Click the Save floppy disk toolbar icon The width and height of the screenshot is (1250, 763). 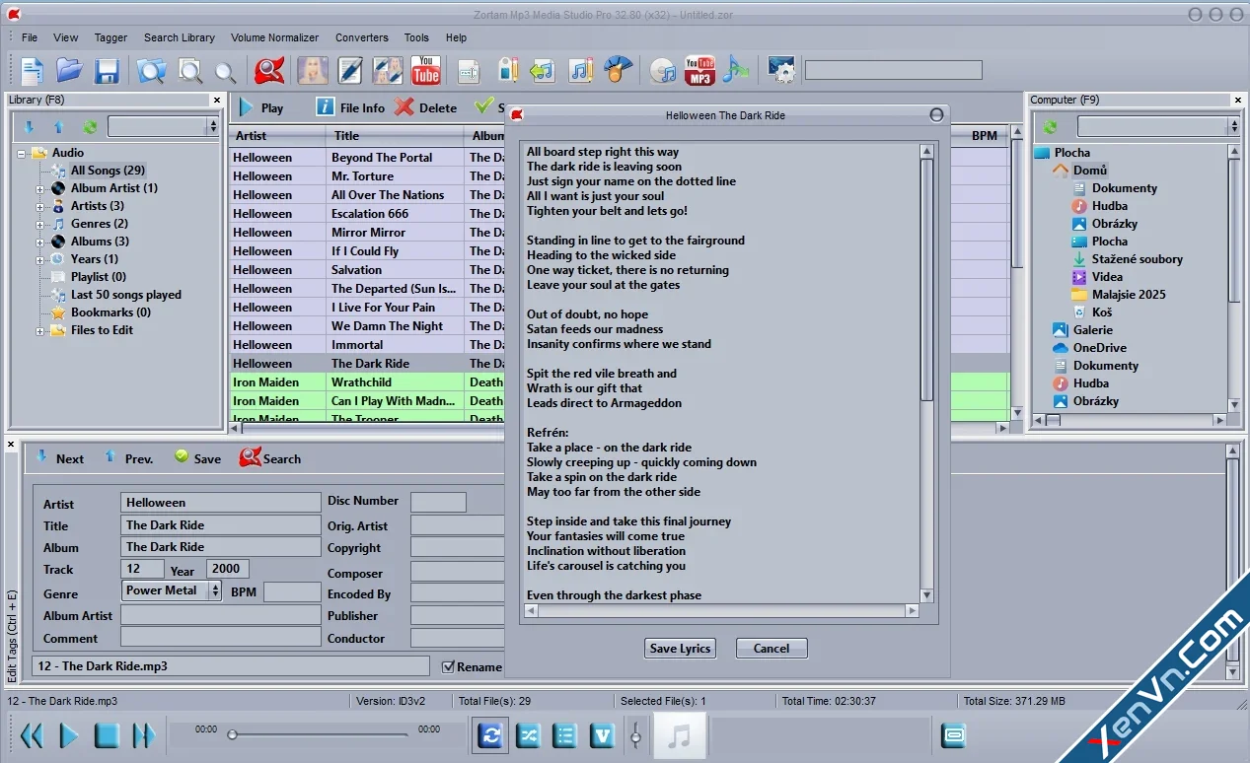click(x=107, y=71)
